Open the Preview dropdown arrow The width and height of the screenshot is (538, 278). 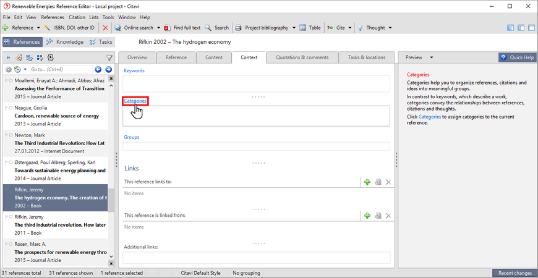pyautogui.click(x=432, y=57)
